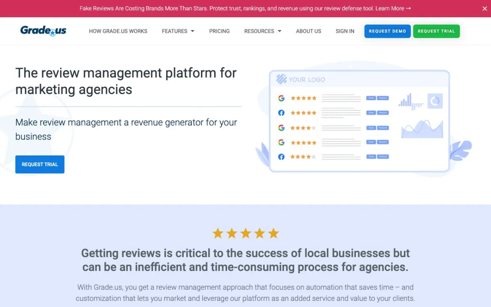Open the Learn More banner link
Screen dimensions: 491x307
point(393,8)
